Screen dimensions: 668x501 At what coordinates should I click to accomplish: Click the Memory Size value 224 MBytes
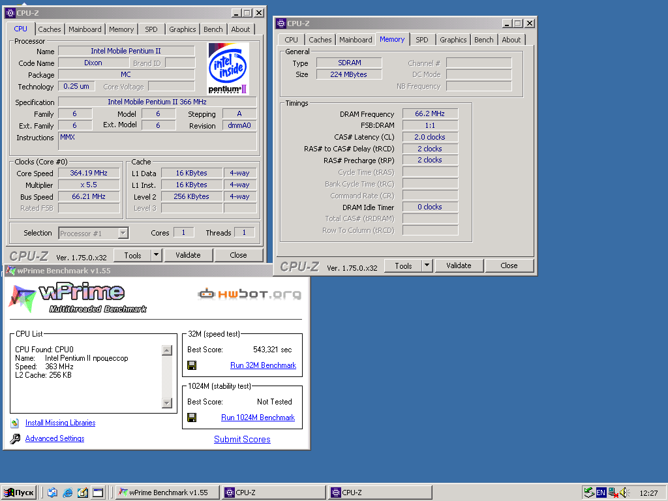(x=348, y=74)
